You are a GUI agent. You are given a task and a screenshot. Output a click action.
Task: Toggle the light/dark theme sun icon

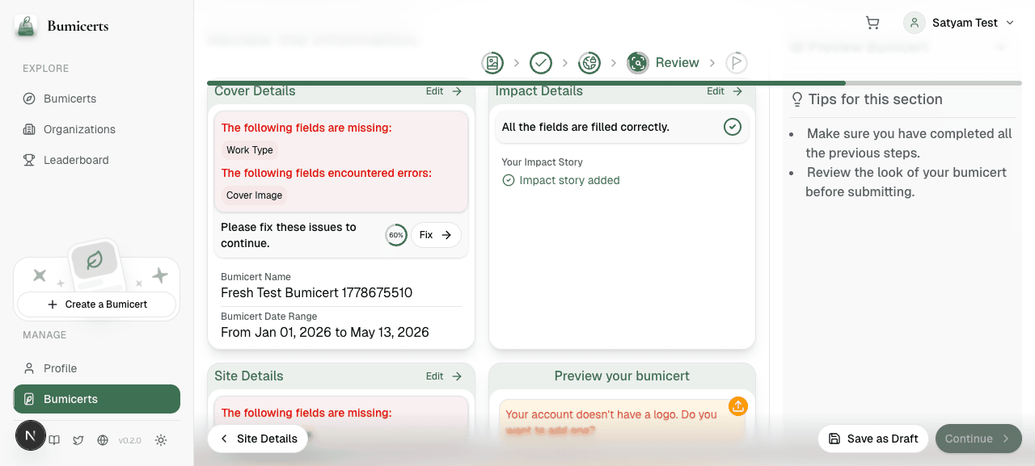point(161,440)
